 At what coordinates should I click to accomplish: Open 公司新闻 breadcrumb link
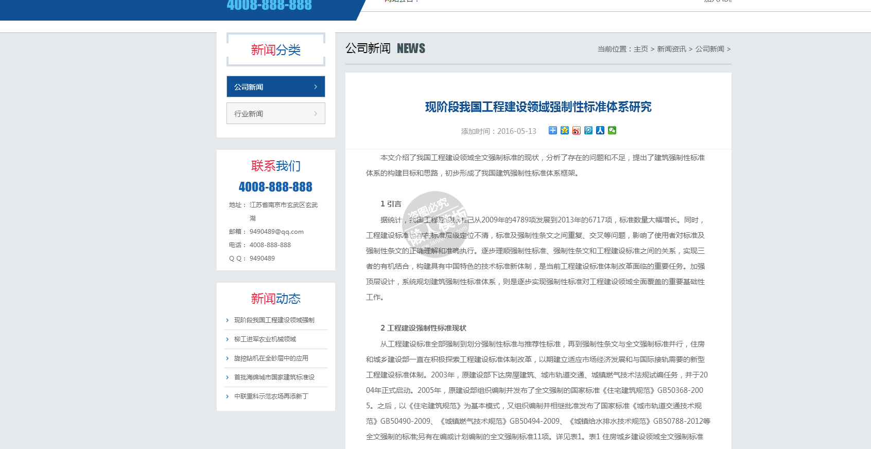tap(709, 49)
